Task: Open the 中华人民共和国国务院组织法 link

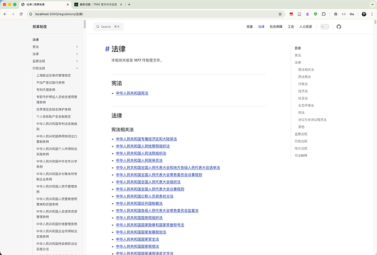Action: click(x=139, y=218)
